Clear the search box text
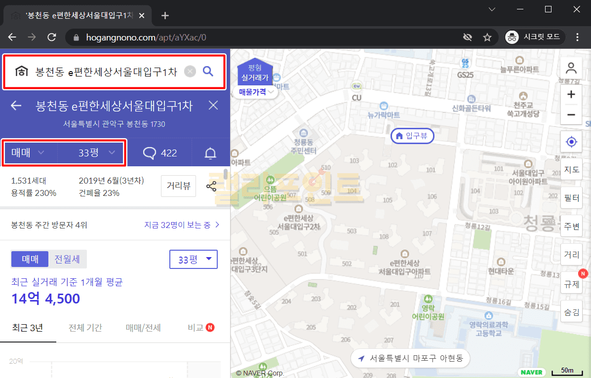 (190, 72)
